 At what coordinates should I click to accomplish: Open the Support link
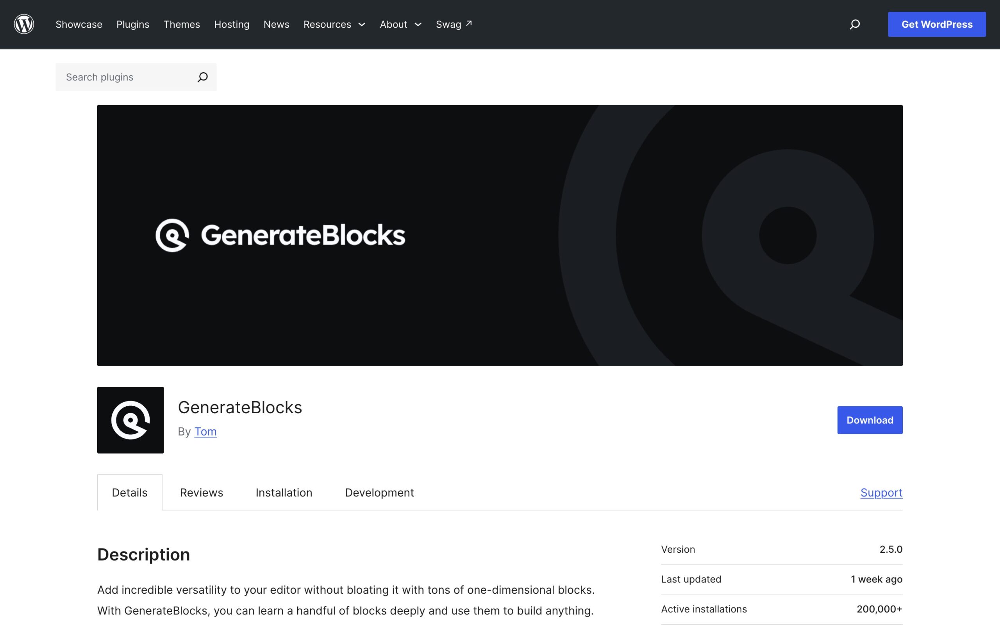[x=881, y=492]
